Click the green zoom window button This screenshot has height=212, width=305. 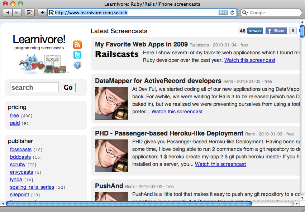coord(20,4)
